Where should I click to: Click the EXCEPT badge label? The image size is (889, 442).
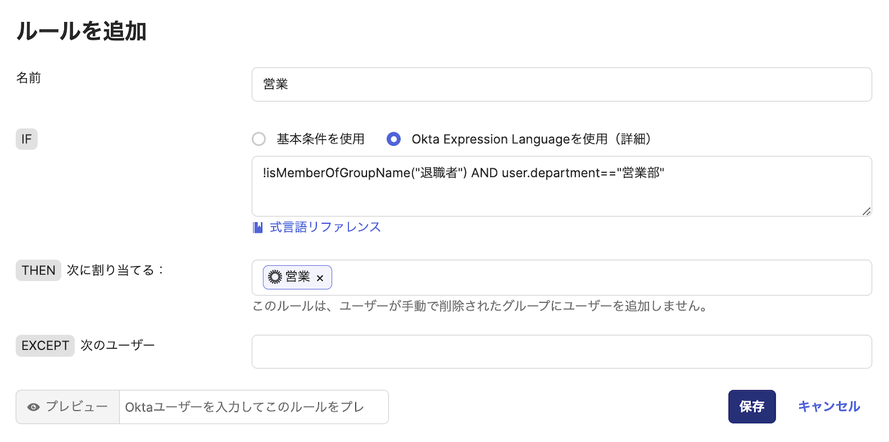tap(45, 346)
